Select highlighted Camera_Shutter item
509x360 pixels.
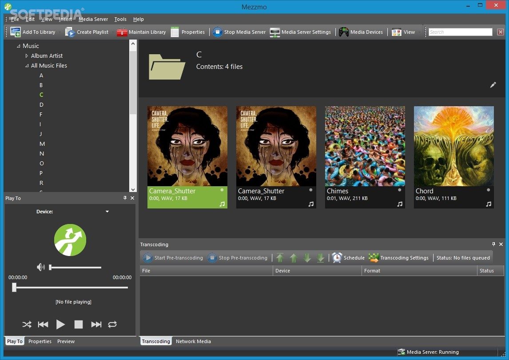coord(187,157)
